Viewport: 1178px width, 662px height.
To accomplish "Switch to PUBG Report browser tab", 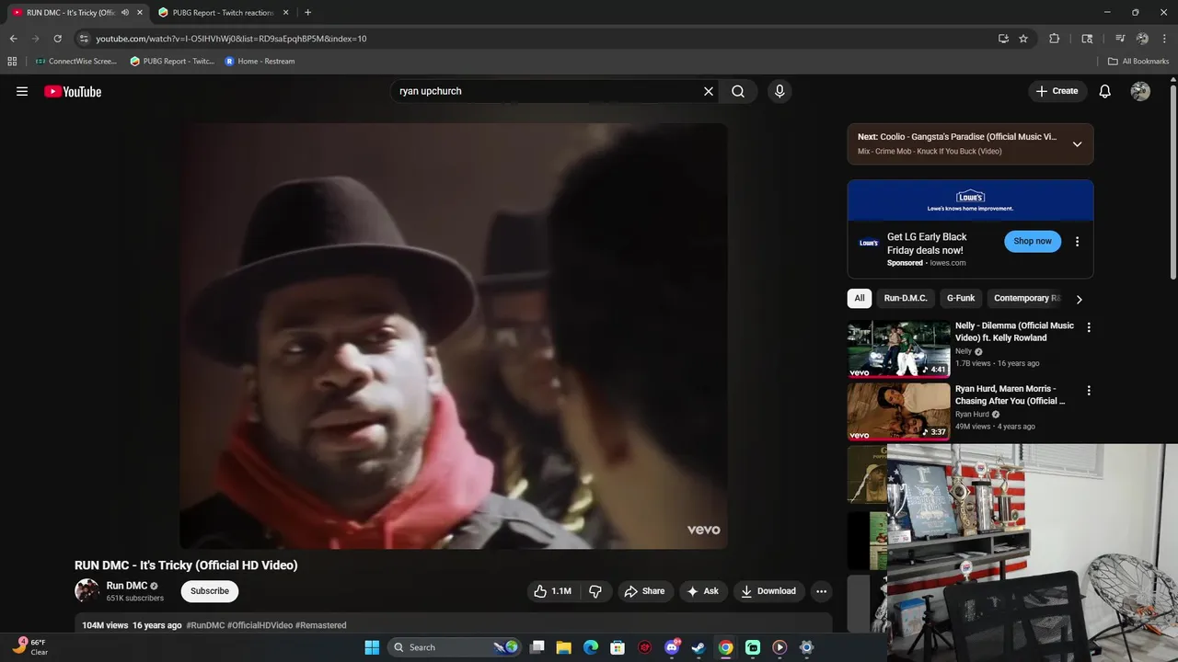I will 222,13.
